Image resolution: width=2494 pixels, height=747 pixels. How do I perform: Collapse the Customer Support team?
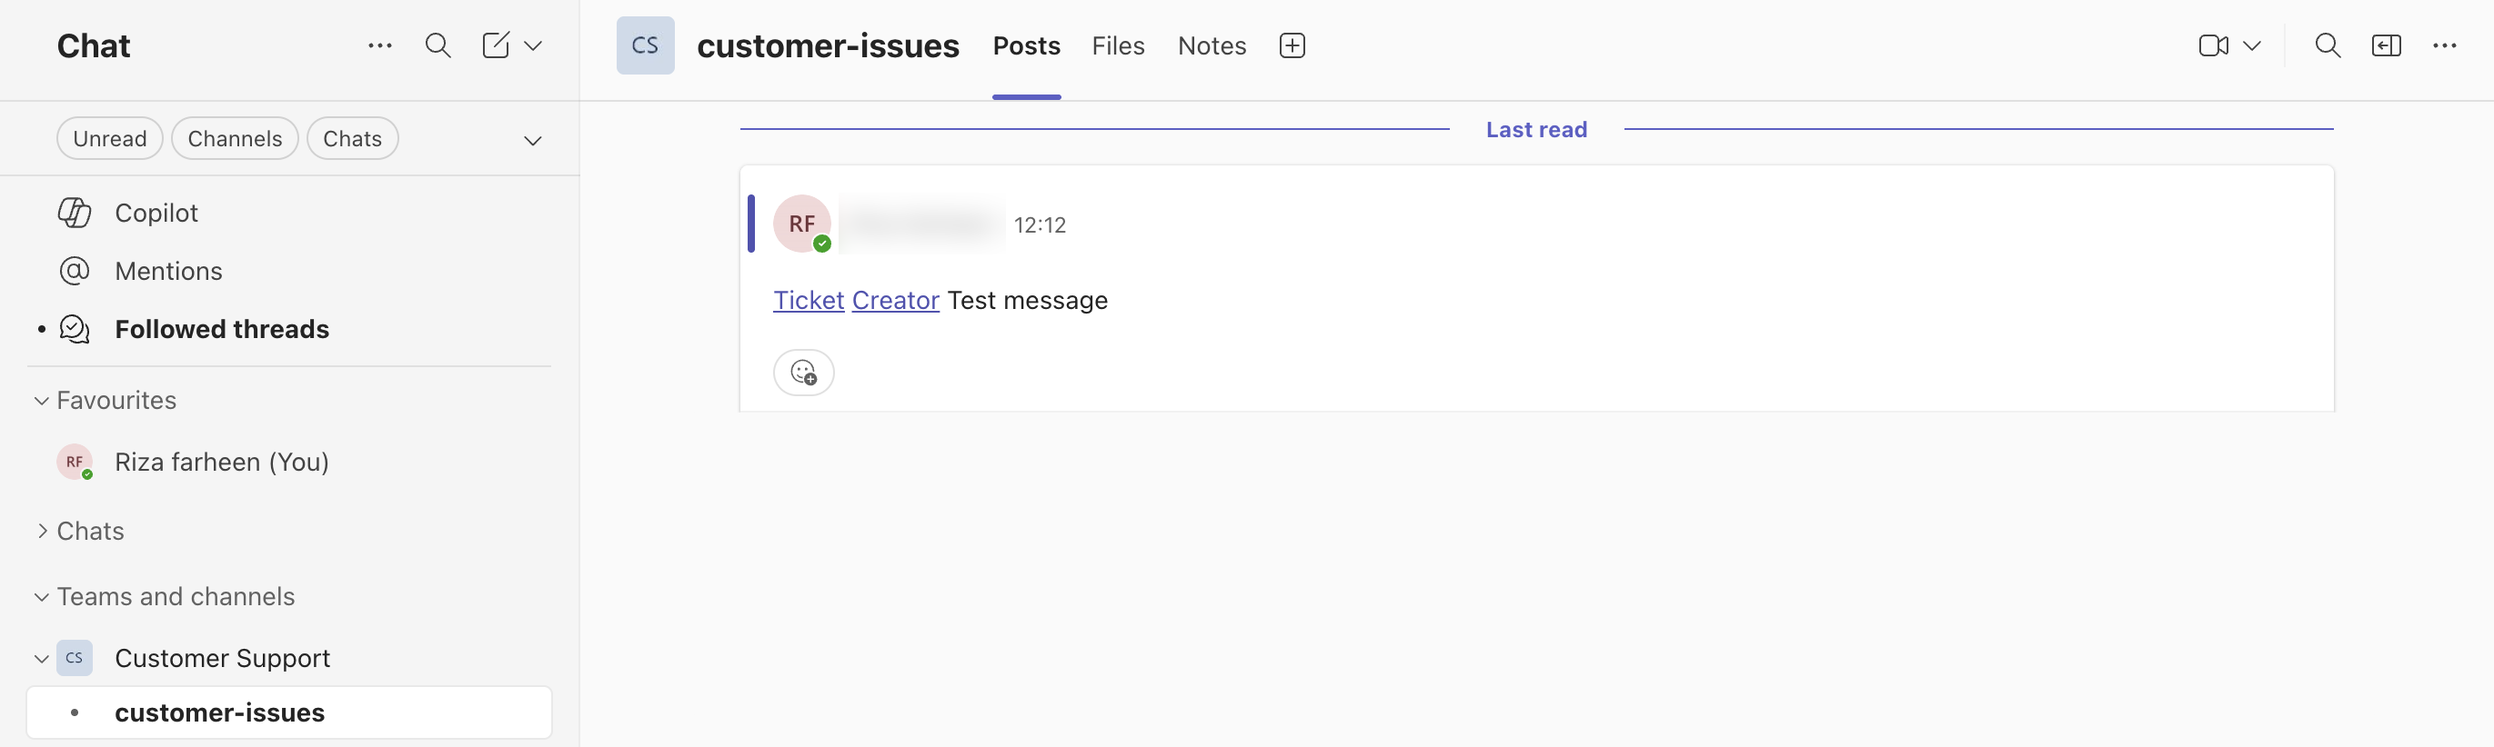[40, 657]
